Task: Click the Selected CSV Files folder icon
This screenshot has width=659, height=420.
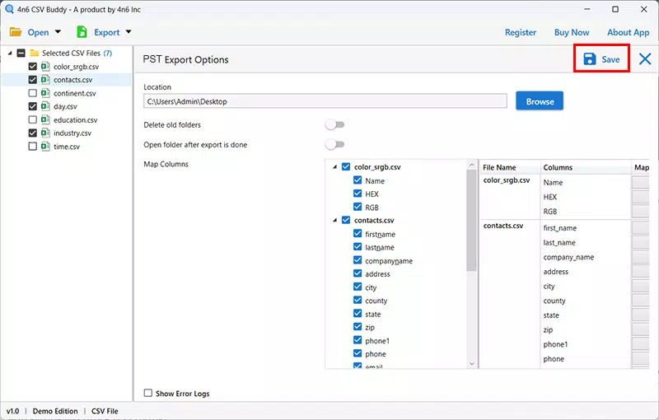Action: click(35, 53)
